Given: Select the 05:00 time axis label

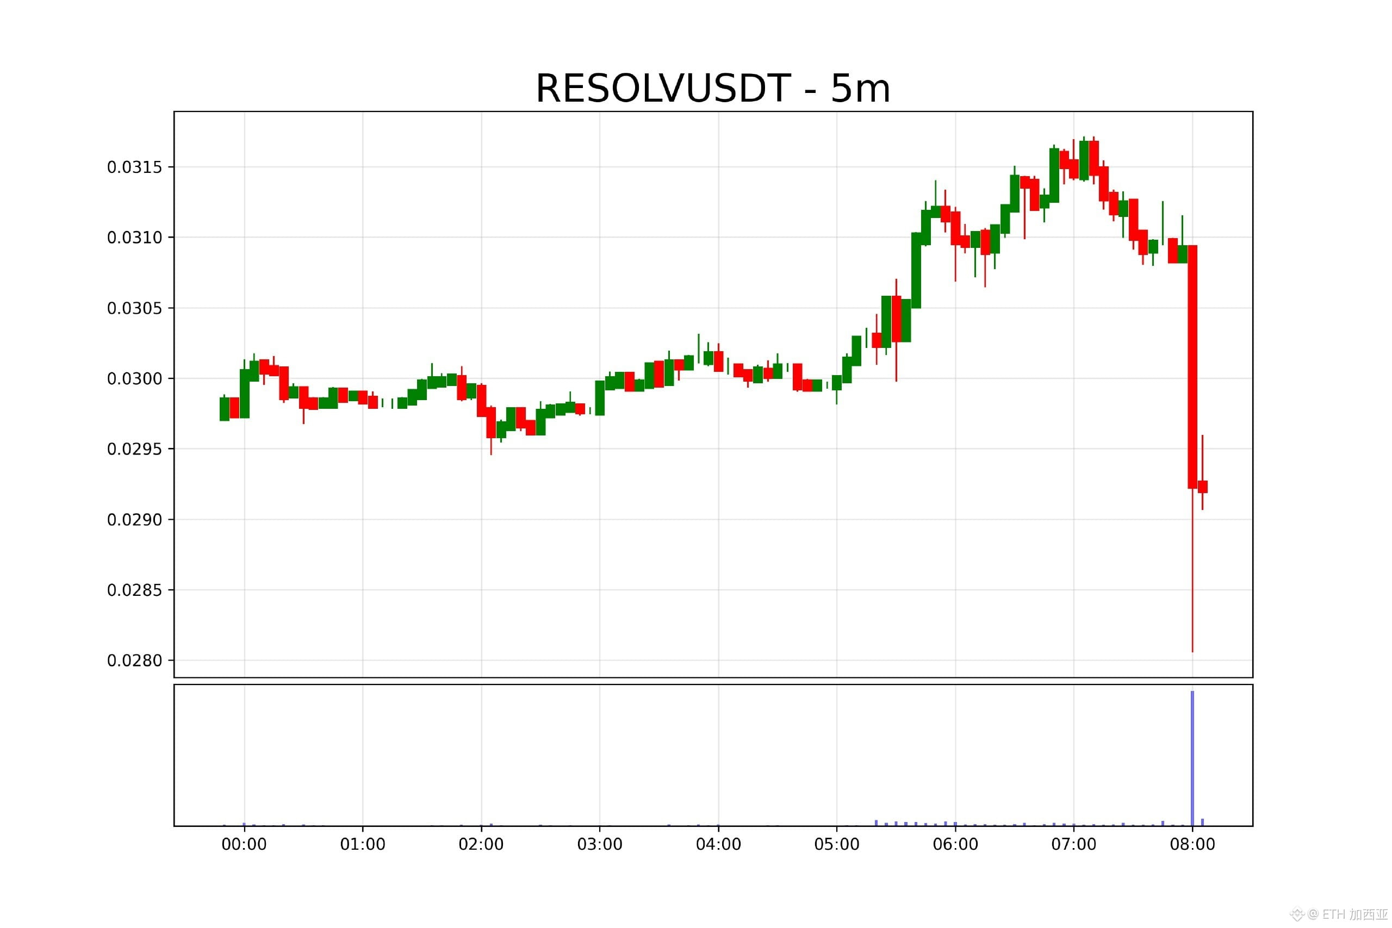Looking at the screenshot, I should point(837,845).
